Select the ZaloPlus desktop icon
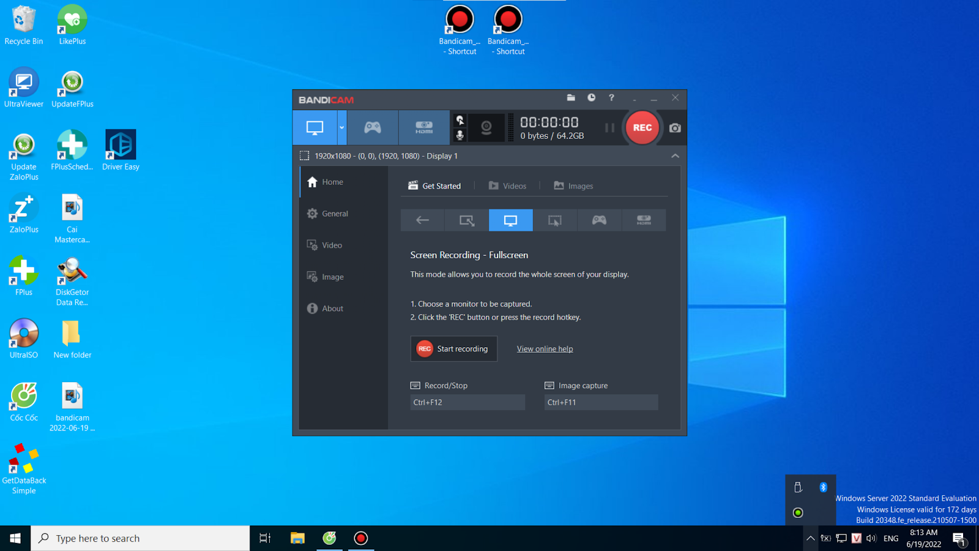 24,214
